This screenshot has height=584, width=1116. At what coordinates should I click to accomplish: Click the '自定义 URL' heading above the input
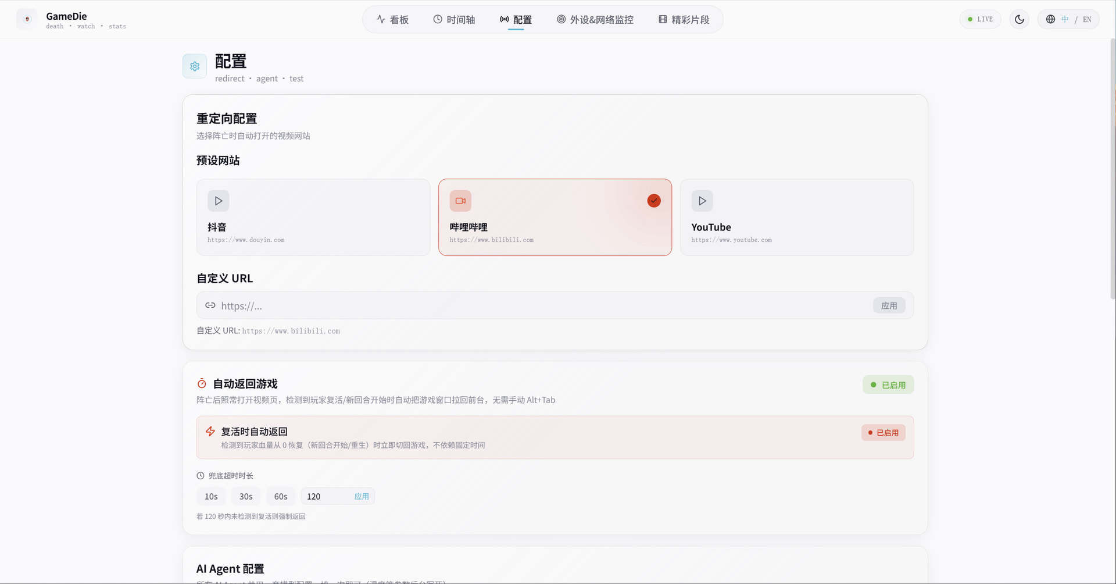tap(225, 279)
